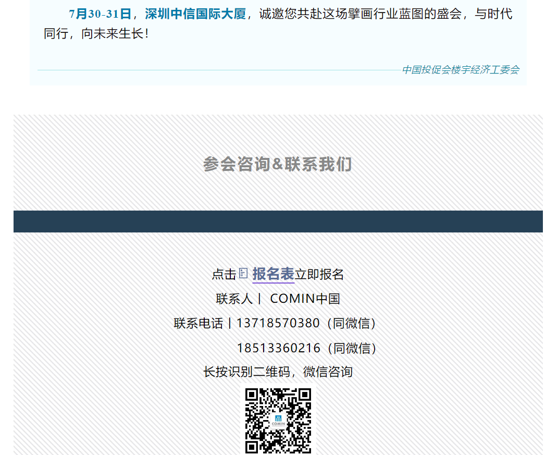This screenshot has height=455, width=558.
Task: Click the form document icon before 报名表
Action: [x=243, y=273]
